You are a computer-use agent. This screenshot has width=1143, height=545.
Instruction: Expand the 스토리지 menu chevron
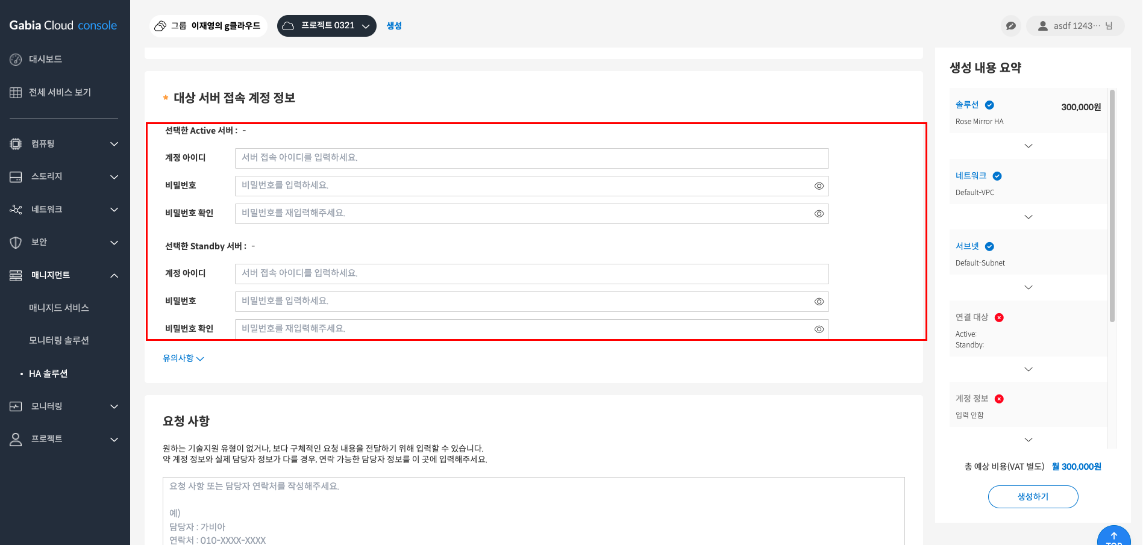click(x=114, y=177)
